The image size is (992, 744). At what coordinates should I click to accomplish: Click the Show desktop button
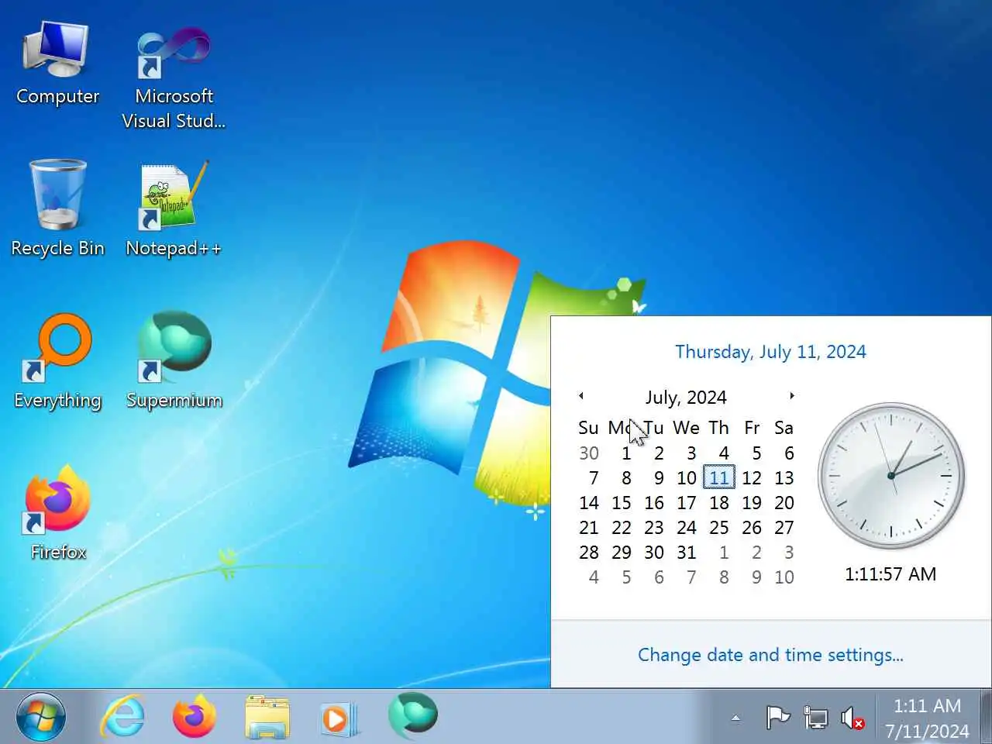[985, 717]
